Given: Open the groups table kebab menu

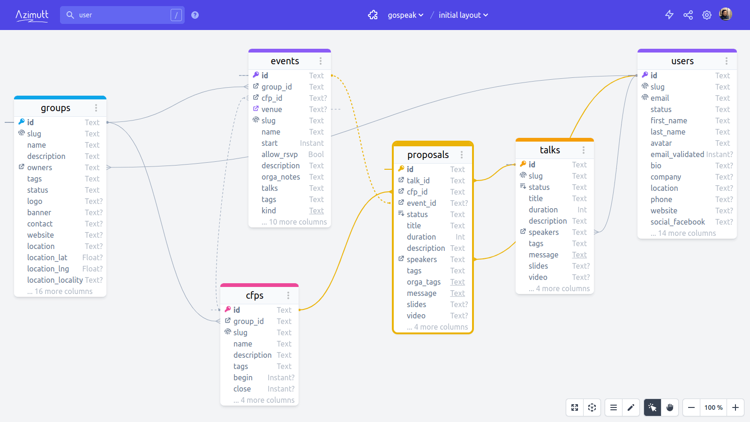Looking at the screenshot, I should [96, 107].
